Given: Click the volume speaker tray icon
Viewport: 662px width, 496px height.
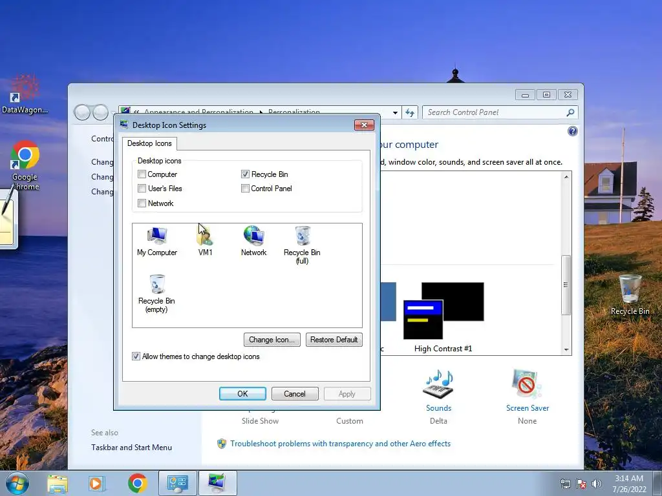Looking at the screenshot, I should (x=596, y=484).
